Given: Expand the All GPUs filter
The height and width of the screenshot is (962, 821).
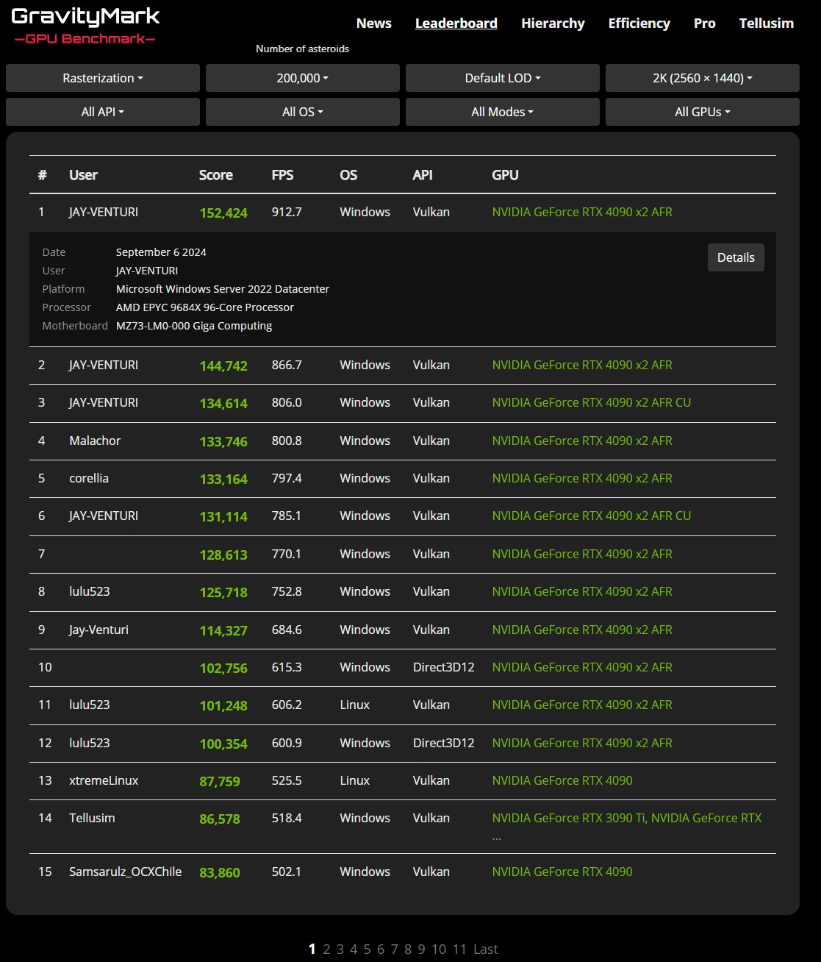Looking at the screenshot, I should point(702,112).
